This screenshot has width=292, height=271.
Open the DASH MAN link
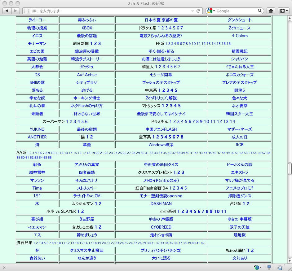(x=161, y=204)
